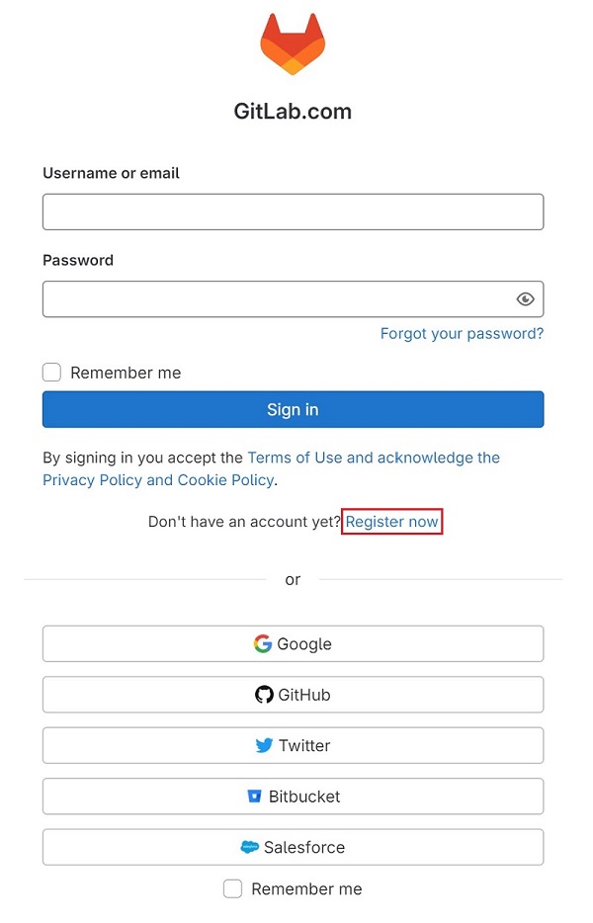The width and height of the screenshot is (593, 923).
Task: Click the GitLab fox logo
Action: [x=293, y=44]
